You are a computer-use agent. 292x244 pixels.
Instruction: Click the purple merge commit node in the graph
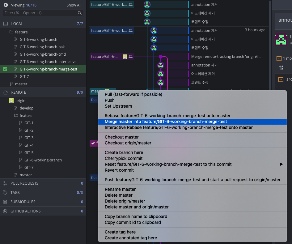[x=161, y=57]
